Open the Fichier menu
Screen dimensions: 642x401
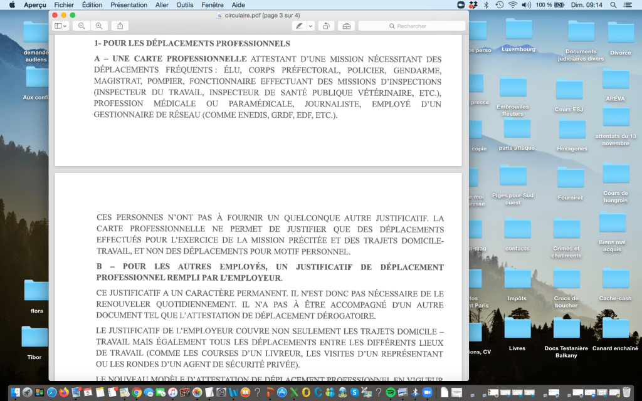[x=64, y=5]
